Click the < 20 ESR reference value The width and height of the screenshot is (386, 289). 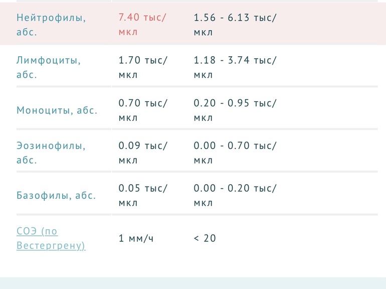[205, 238]
